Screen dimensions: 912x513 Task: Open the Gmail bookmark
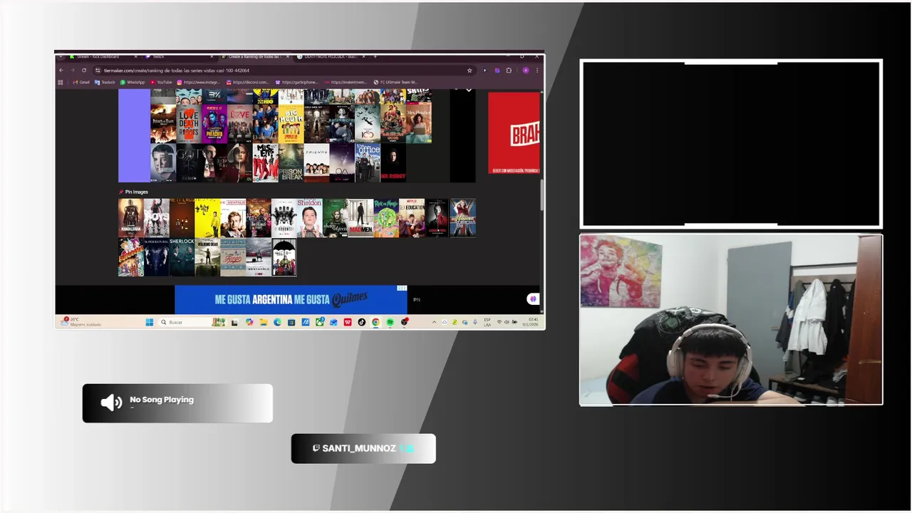[81, 82]
